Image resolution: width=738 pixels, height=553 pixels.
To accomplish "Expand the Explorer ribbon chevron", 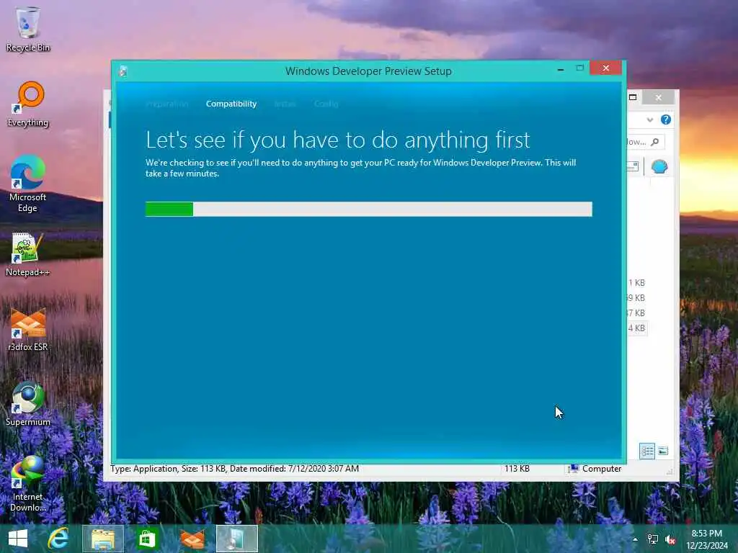I will pyautogui.click(x=650, y=120).
